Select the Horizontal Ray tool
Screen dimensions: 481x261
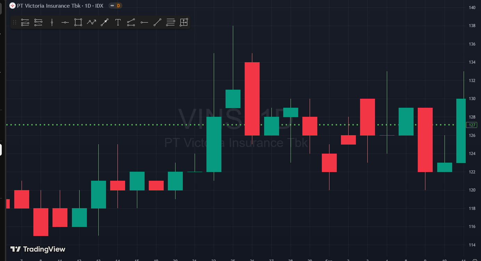(144, 23)
